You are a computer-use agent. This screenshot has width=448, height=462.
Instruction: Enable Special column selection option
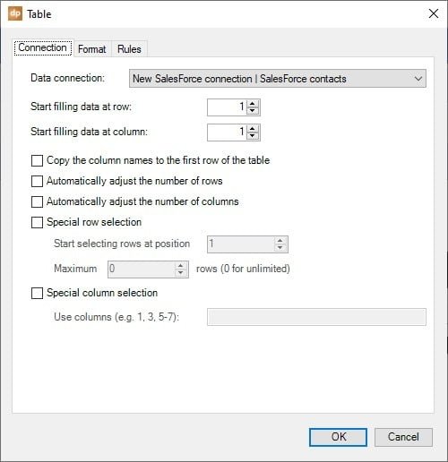pyautogui.click(x=37, y=293)
